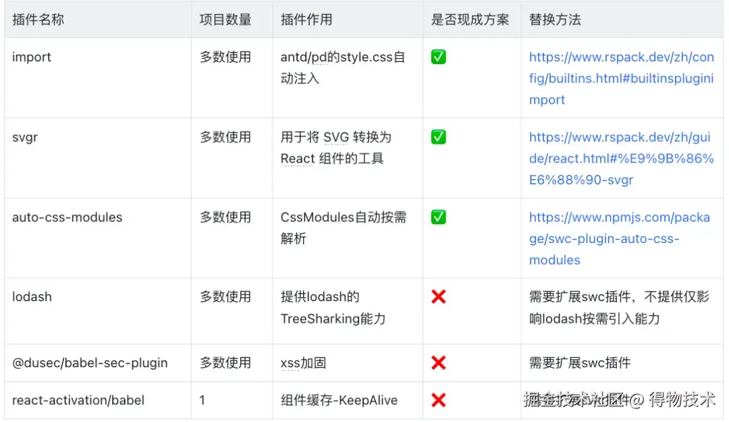Select the @dusec/babel-sec-plugin name cell
Viewport: 729px width, 422px height.
click(98, 363)
